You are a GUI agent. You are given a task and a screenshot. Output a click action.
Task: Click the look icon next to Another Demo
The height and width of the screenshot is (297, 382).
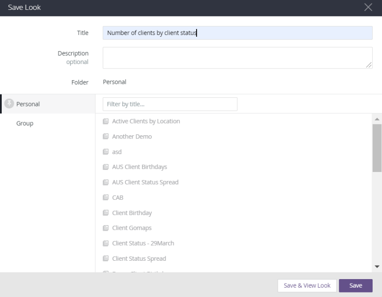(x=106, y=137)
